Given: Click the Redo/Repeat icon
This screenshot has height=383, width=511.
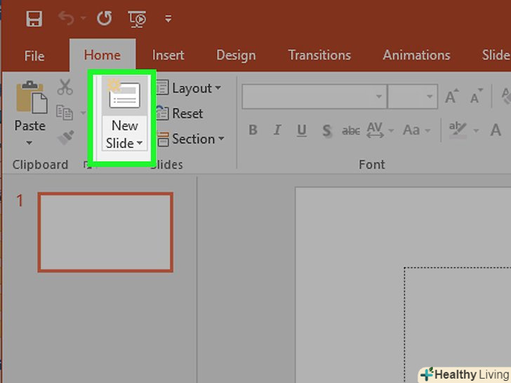Looking at the screenshot, I should coord(104,19).
